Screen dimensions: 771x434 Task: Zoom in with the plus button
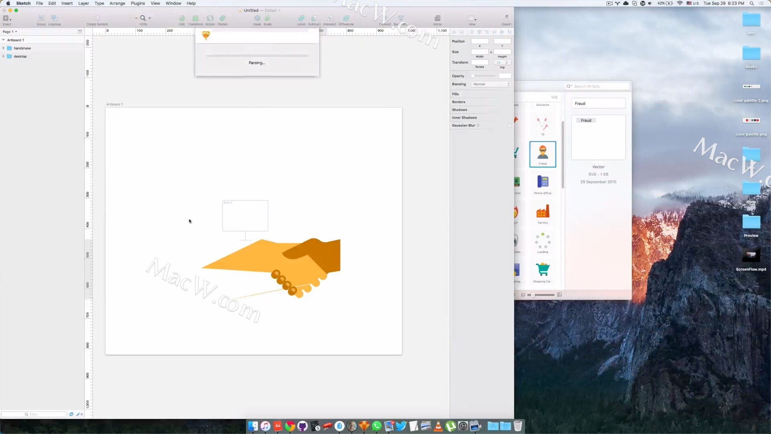point(150,18)
